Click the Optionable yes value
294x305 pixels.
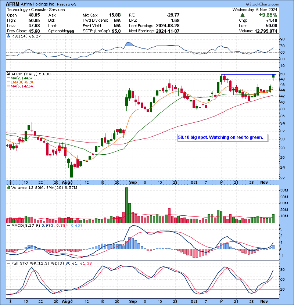[71, 31]
